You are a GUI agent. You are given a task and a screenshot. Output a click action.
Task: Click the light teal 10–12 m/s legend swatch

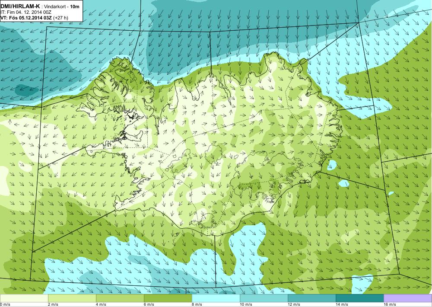click(264, 298)
